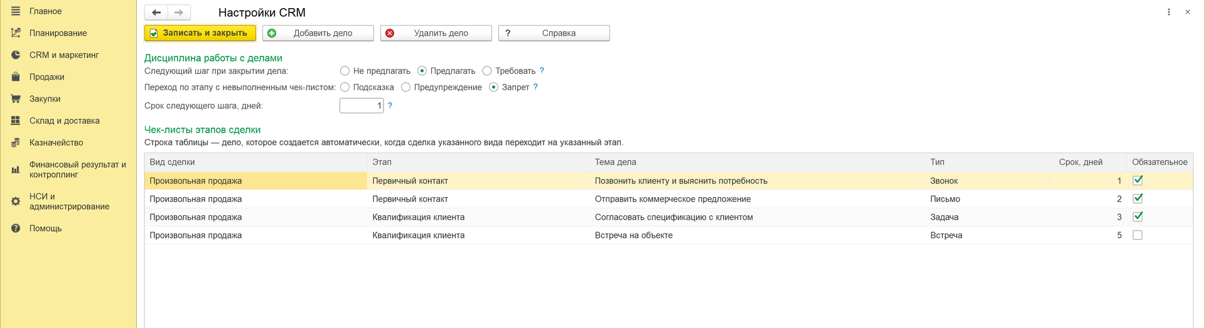Click the help mark after Запрет
The width and height of the screenshot is (1205, 328).
[535, 87]
